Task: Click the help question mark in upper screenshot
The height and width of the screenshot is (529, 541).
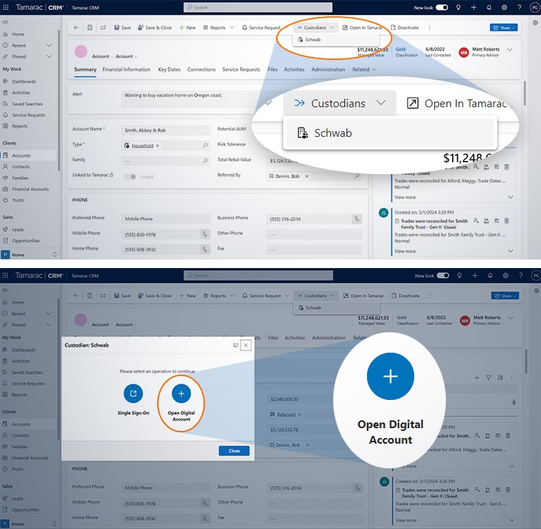Action: coord(519,7)
